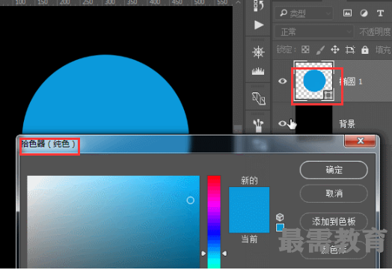Click the new color preview swatch
This screenshot has height=270, width=392.
pos(249,198)
